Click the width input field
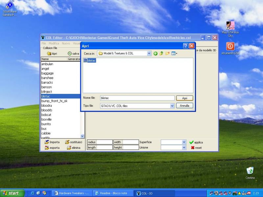 tap(131, 142)
